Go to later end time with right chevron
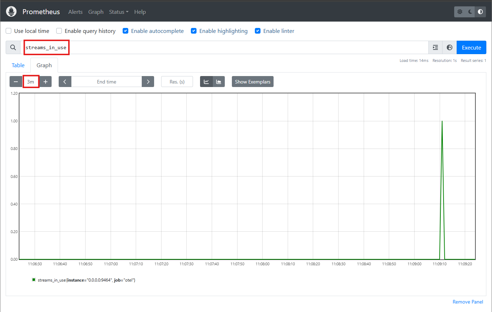Image resolution: width=492 pixels, height=312 pixels. (x=148, y=82)
